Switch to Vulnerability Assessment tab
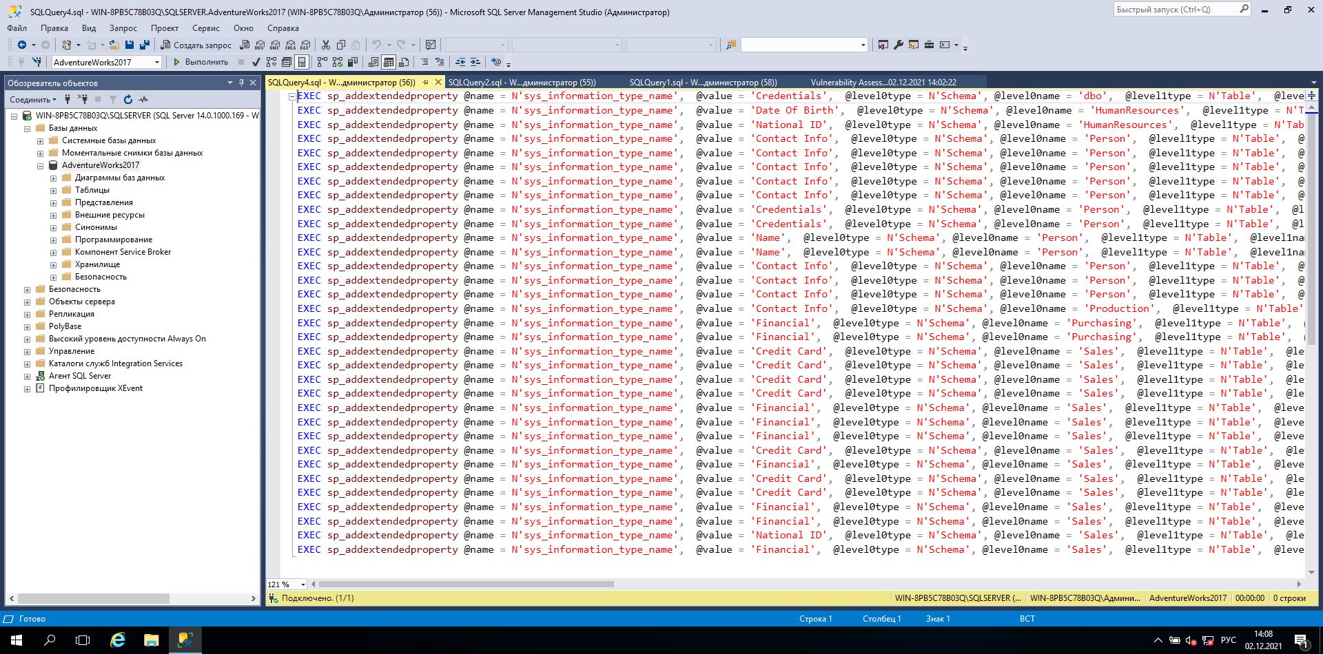This screenshot has height=654, width=1323. [x=883, y=82]
